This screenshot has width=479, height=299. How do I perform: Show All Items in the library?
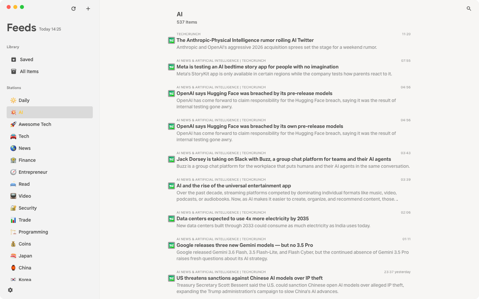50,71
